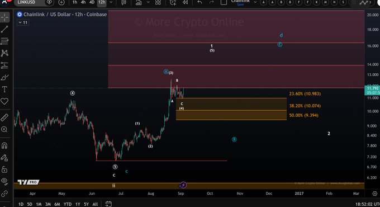
Task: Set chart range to 1M
Action: click(x=39, y=204)
